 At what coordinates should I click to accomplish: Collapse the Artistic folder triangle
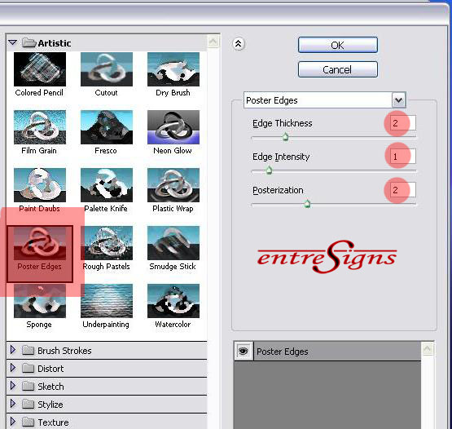tap(13, 42)
